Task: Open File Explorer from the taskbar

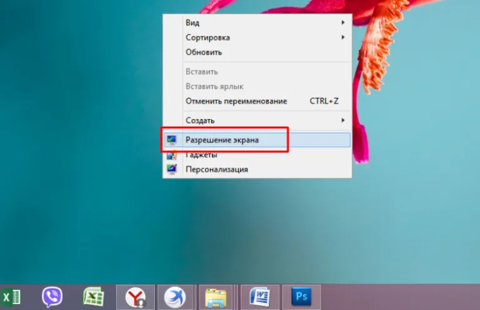Action: tap(216, 297)
